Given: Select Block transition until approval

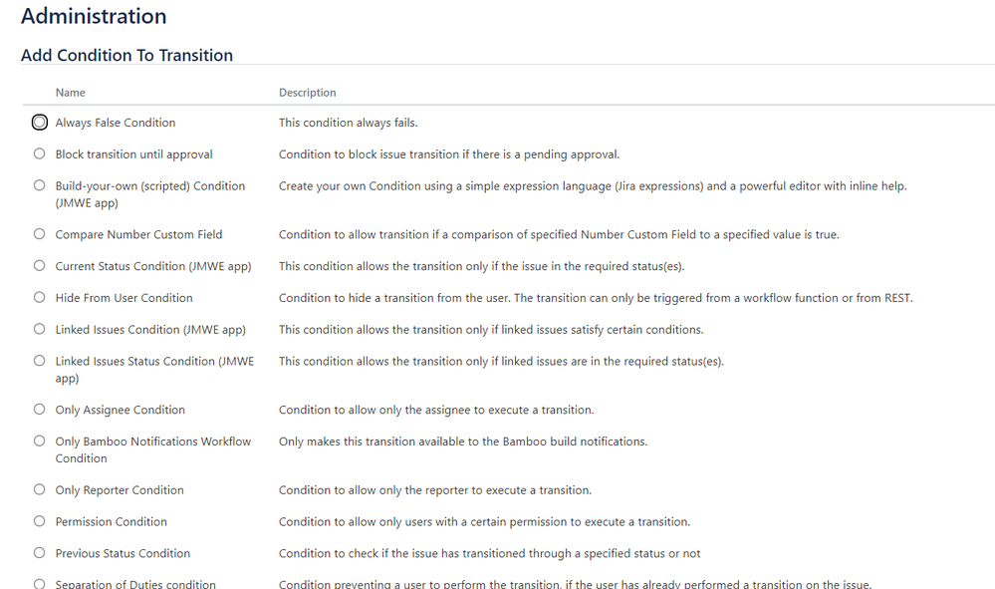Looking at the screenshot, I should (39, 153).
